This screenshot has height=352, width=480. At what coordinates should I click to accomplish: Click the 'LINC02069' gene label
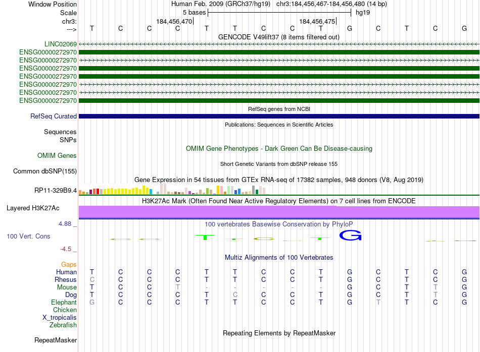[x=61, y=44]
